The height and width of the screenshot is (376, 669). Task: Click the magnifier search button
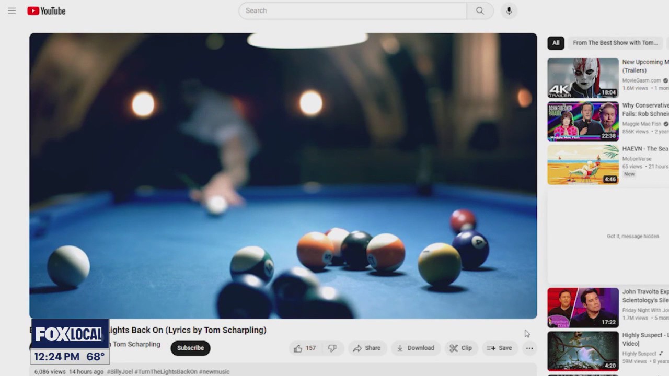[480, 10]
